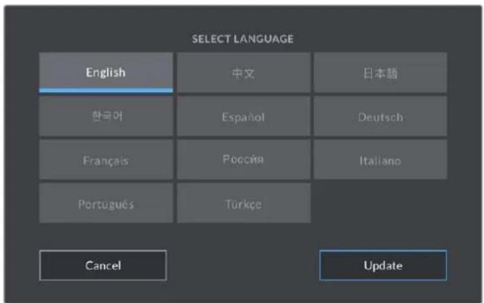Viewport: 484px width, 303px height.
Task: Pick the Россия language tile
Action: click(x=244, y=160)
